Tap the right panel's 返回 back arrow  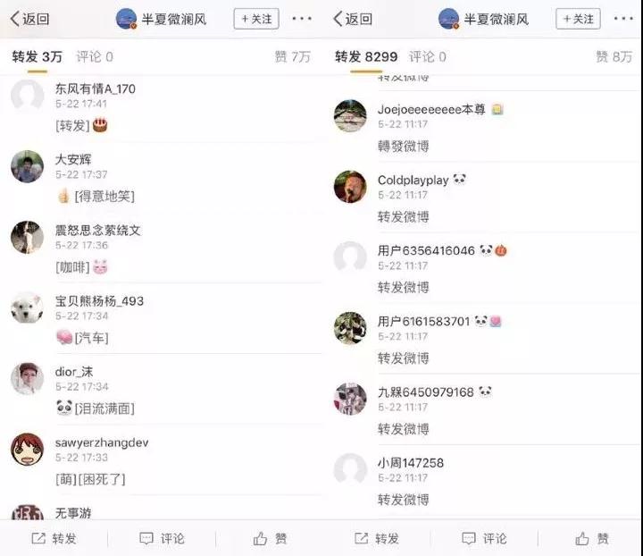tap(338, 19)
